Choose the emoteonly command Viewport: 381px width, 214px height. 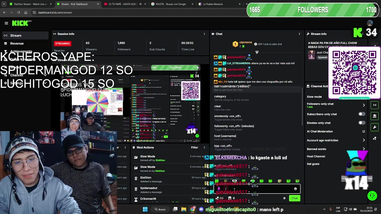click(x=257, y=118)
